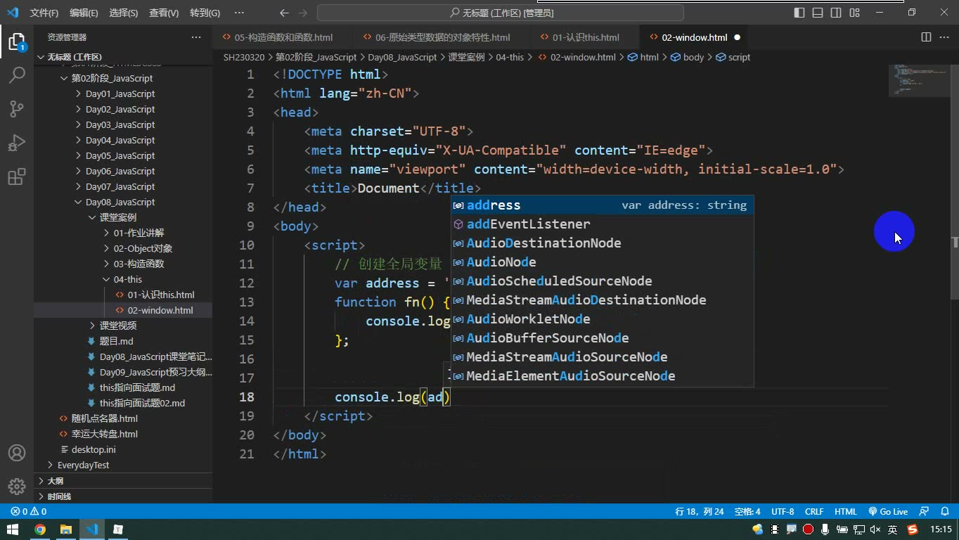
Task: Toggle the primary sidebar layout button
Action: [799, 13]
